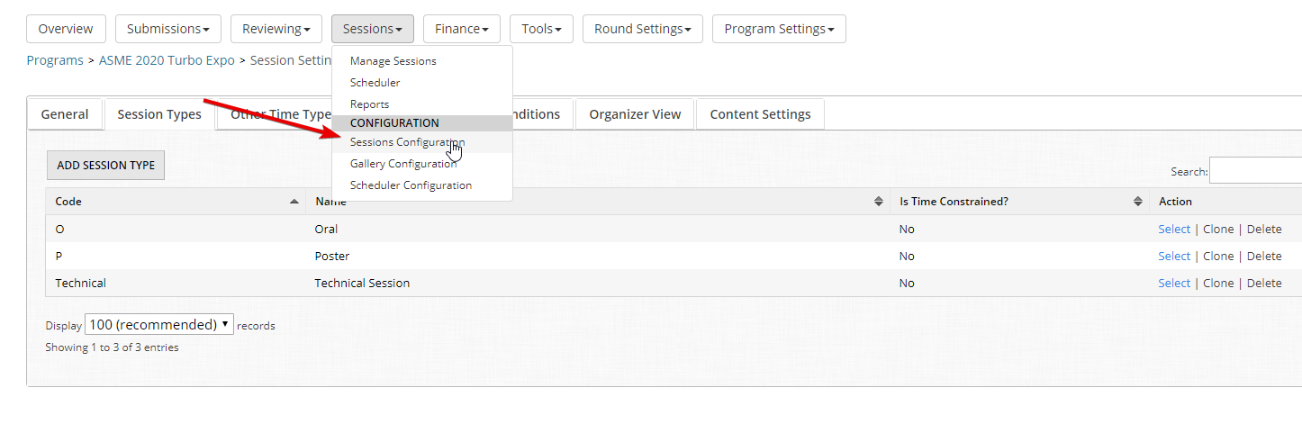
Task: Click Select link for Oral row
Action: pos(1174,230)
